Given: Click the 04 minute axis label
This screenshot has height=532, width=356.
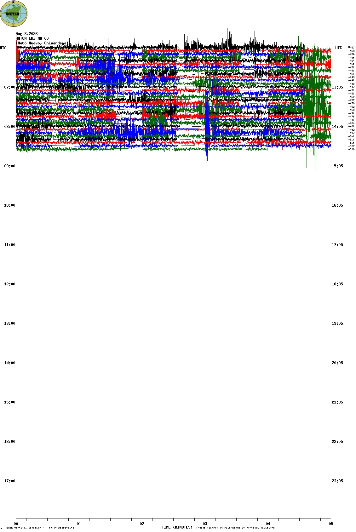Looking at the screenshot, I should coord(268,524).
